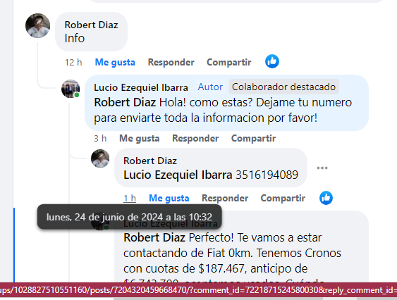Screen dimensions: 397x300
Task: Open the 1 h timestamp link
Action: point(130,198)
